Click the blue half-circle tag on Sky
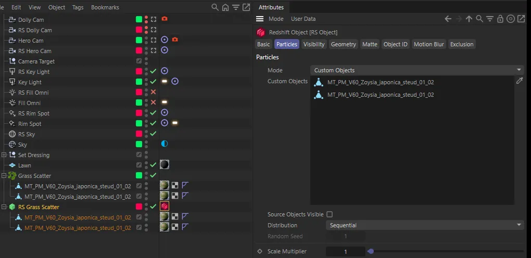Screen dimensions: 531x258 [164, 144]
